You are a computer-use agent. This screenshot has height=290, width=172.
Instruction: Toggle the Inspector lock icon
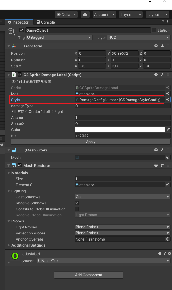click(x=163, y=22)
